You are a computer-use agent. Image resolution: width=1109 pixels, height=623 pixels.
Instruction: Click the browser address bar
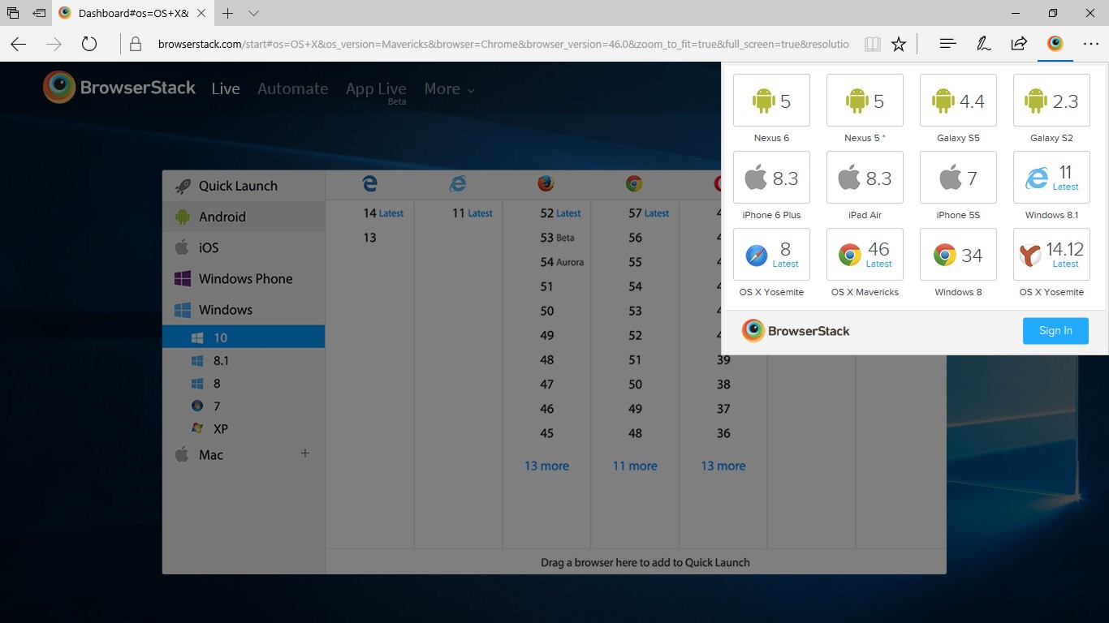[x=503, y=44]
